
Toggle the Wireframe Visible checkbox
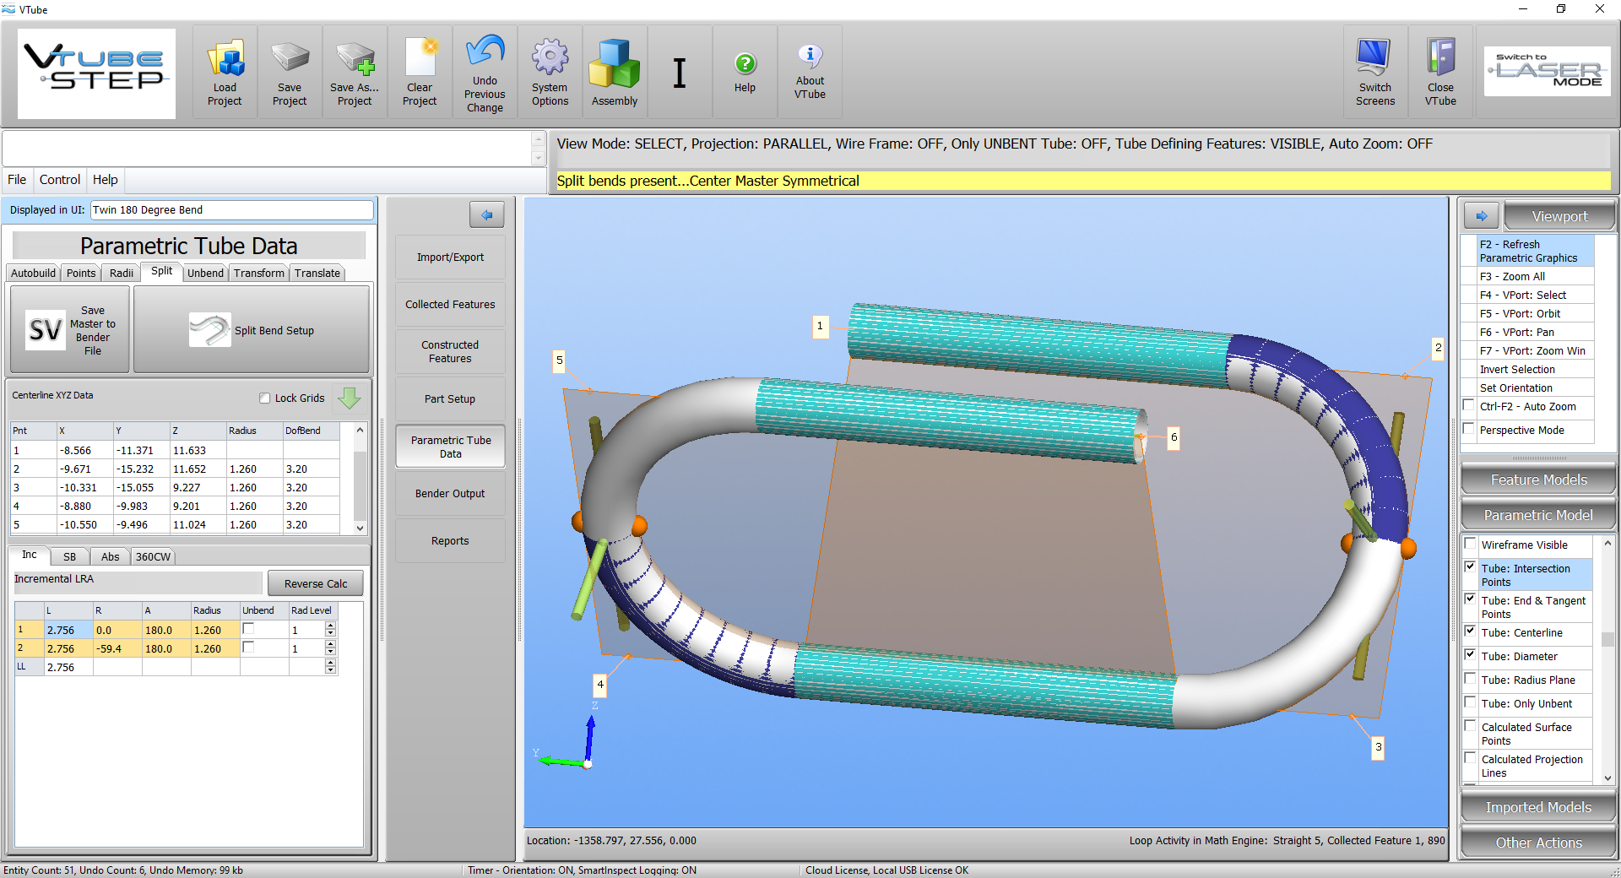[1470, 545]
